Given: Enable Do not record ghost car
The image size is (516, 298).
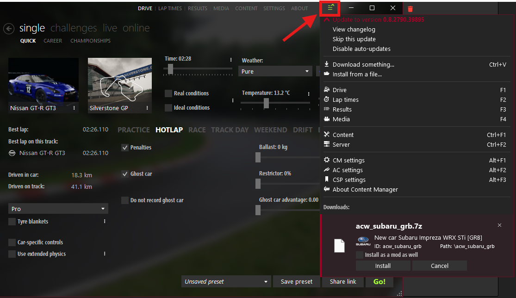Looking at the screenshot, I should point(125,200).
